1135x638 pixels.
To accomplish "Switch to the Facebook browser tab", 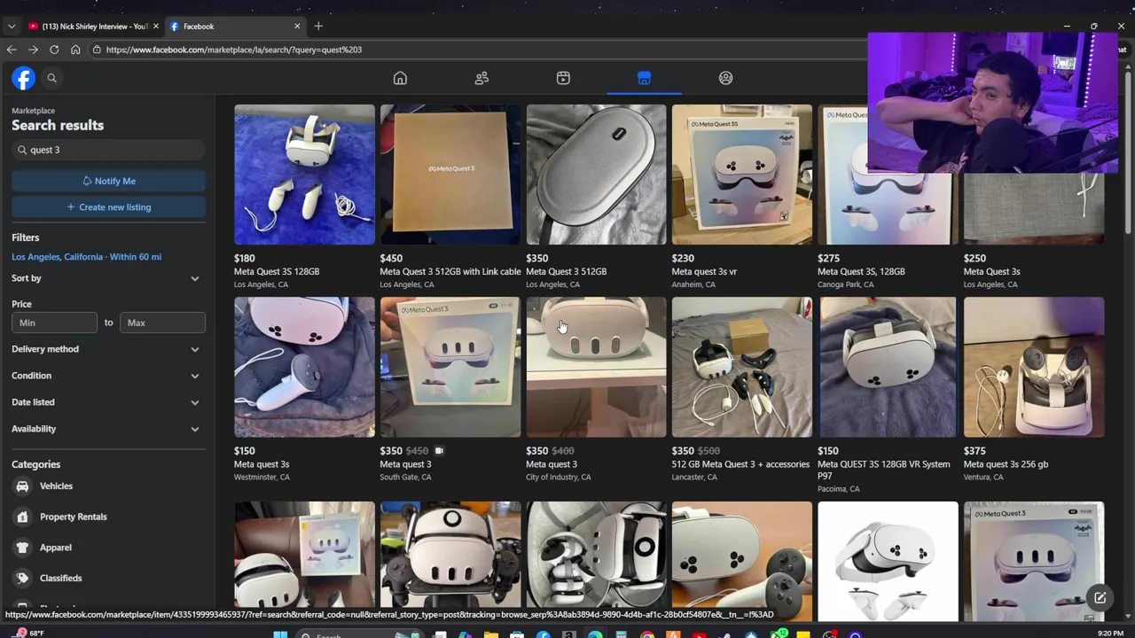I will coord(234,26).
